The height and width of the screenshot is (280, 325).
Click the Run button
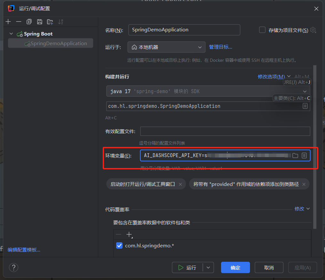pyautogui.click(x=187, y=268)
